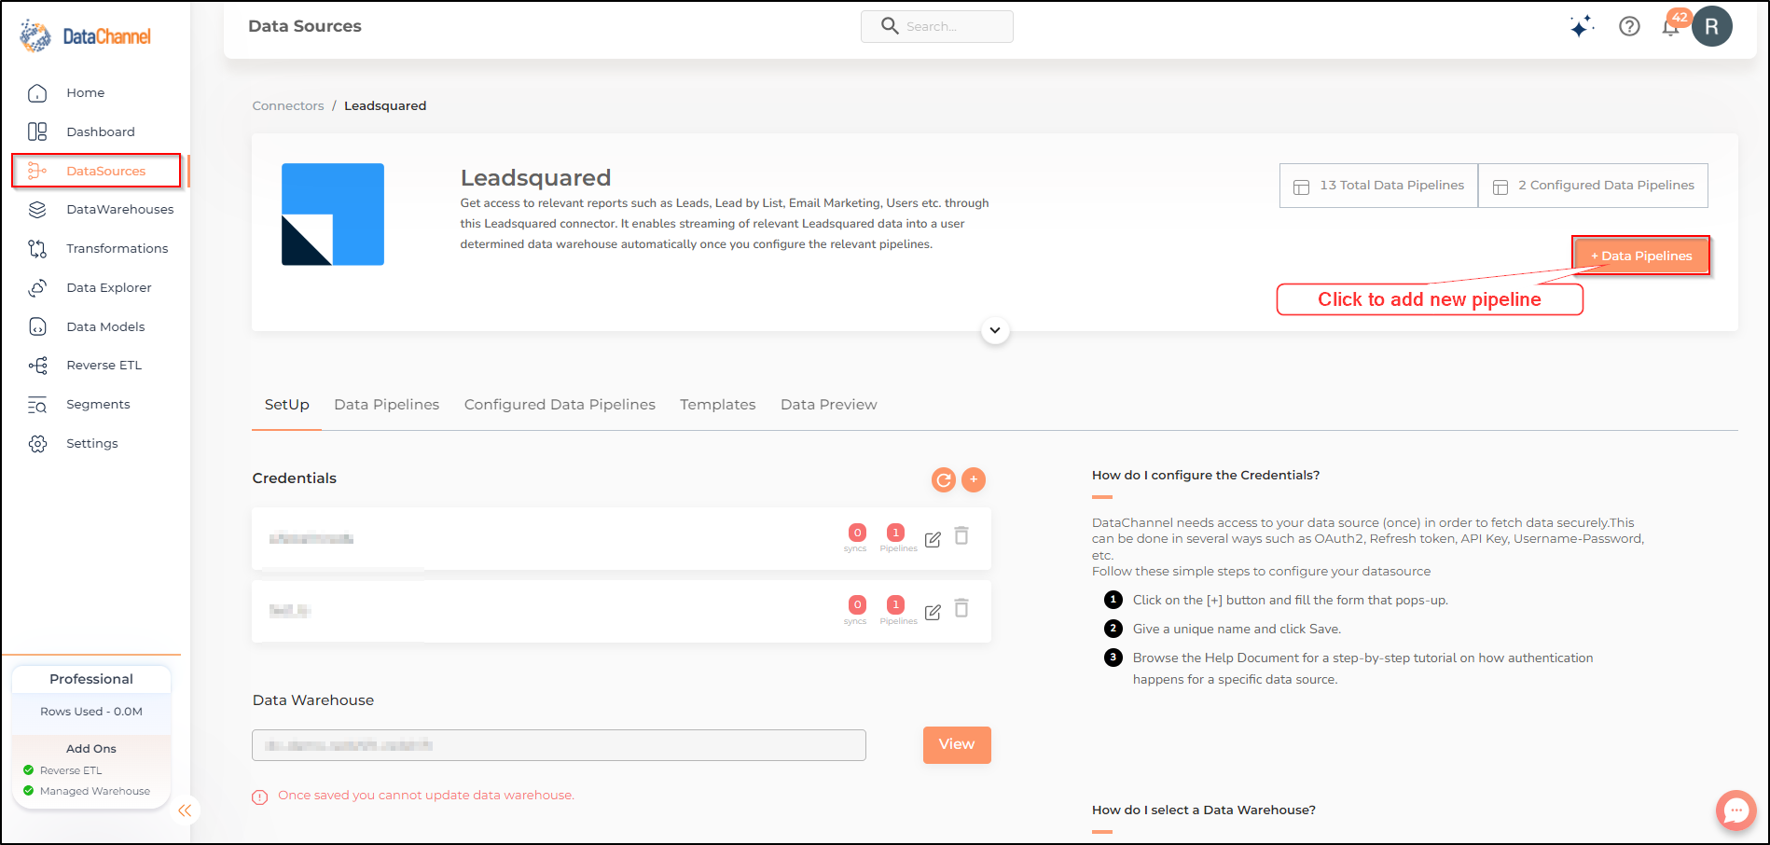Click the + Data Pipelines button
The width and height of the screenshot is (1770, 845).
tap(1641, 256)
